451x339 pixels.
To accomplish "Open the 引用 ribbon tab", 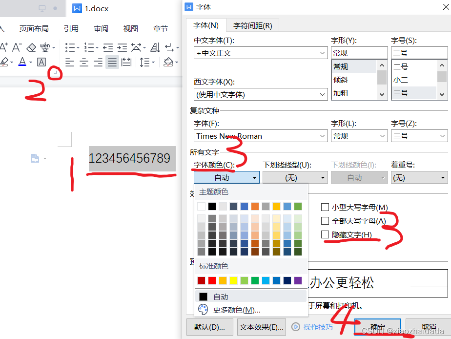I will pyautogui.click(x=71, y=28).
